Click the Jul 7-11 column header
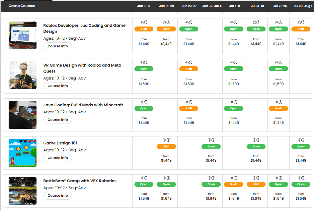314x211 pixels. coord(234,6)
